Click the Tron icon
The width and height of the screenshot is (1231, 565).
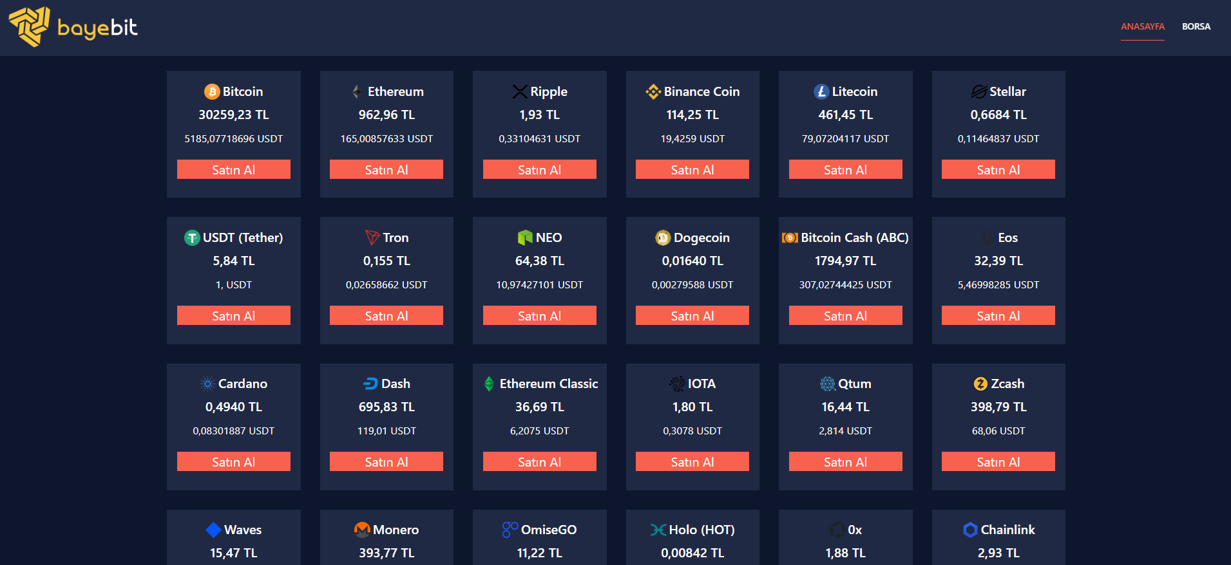click(x=372, y=238)
